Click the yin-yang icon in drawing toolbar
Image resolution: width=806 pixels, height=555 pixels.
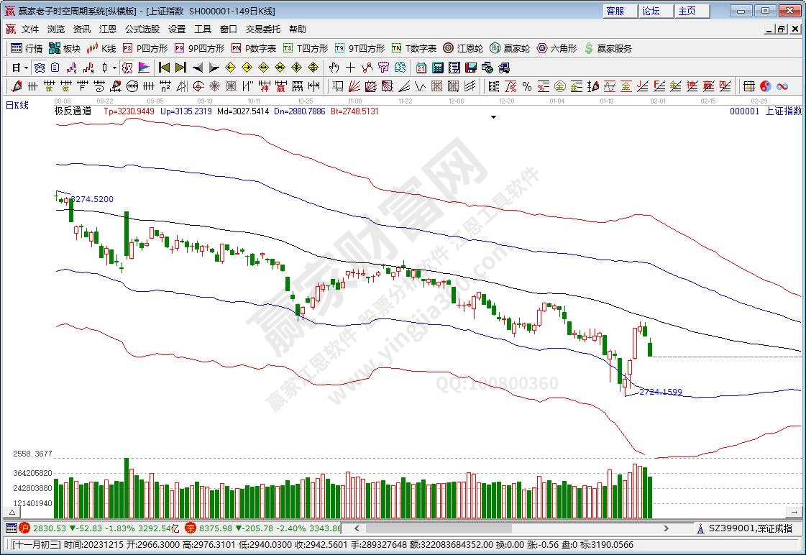click(x=765, y=86)
